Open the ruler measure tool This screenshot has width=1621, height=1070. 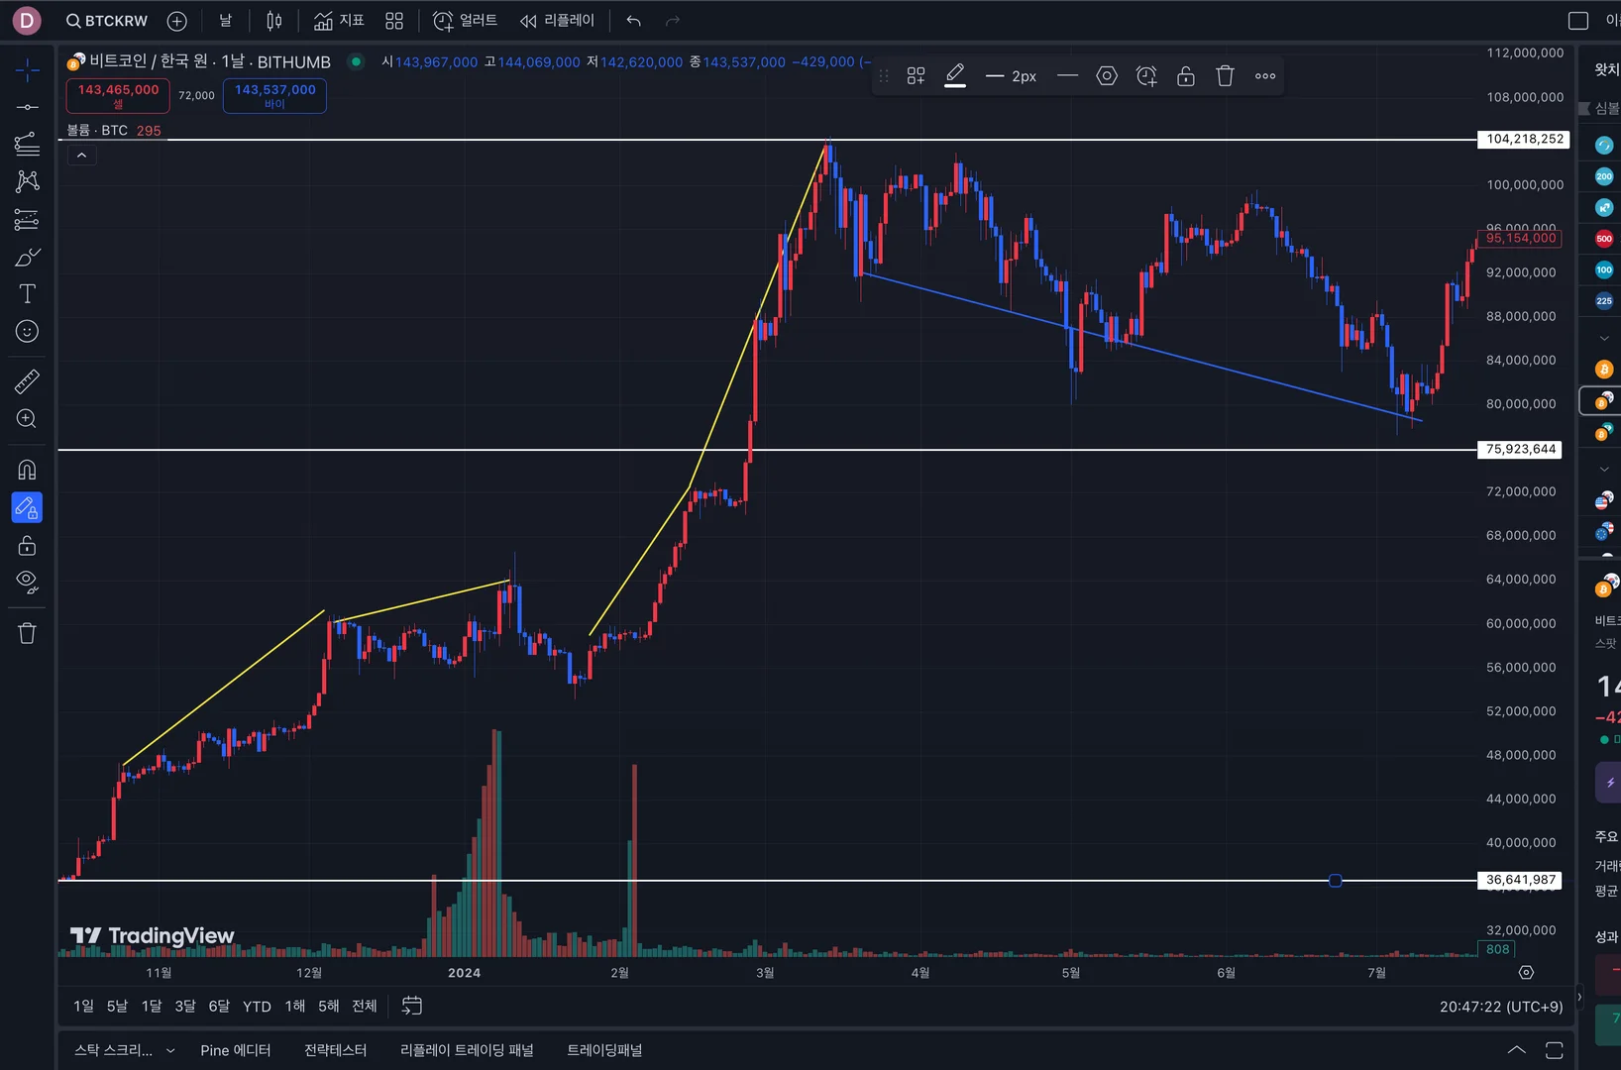27,381
